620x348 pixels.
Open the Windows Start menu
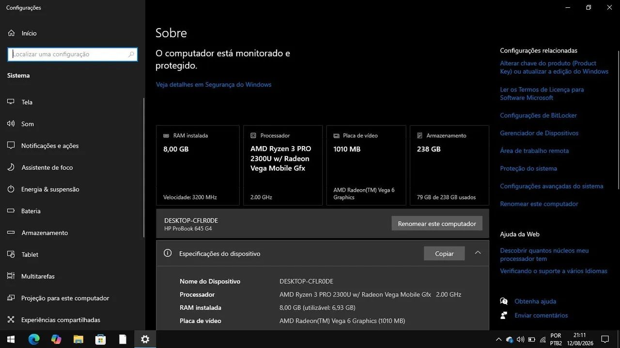[11, 339]
